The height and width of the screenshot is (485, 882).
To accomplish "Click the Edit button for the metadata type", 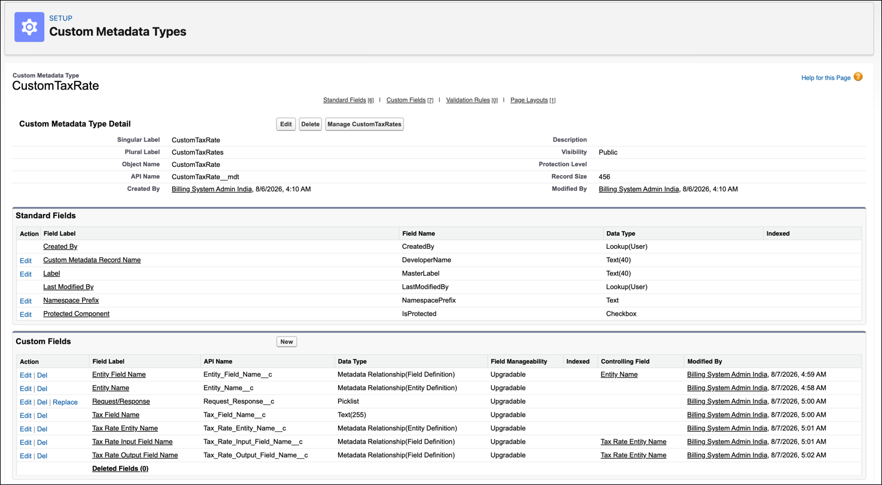I will pyautogui.click(x=286, y=124).
